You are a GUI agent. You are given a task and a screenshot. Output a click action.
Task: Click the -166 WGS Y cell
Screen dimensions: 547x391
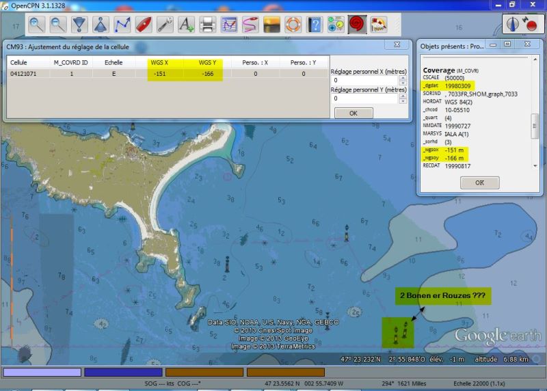pyautogui.click(x=208, y=74)
